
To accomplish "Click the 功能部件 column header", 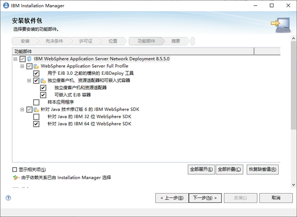I will pyautogui.click(x=133, y=51).
